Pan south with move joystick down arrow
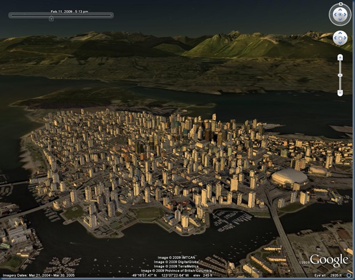Viewport: 355px width, 280px height. point(340,43)
